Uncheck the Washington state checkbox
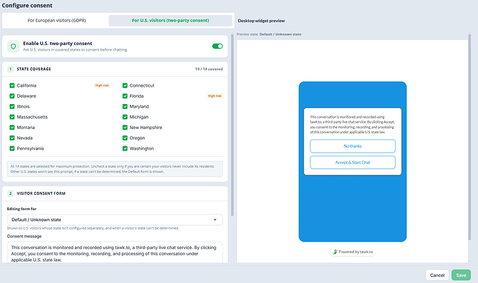The width and height of the screenshot is (478, 283). (x=125, y=148)
